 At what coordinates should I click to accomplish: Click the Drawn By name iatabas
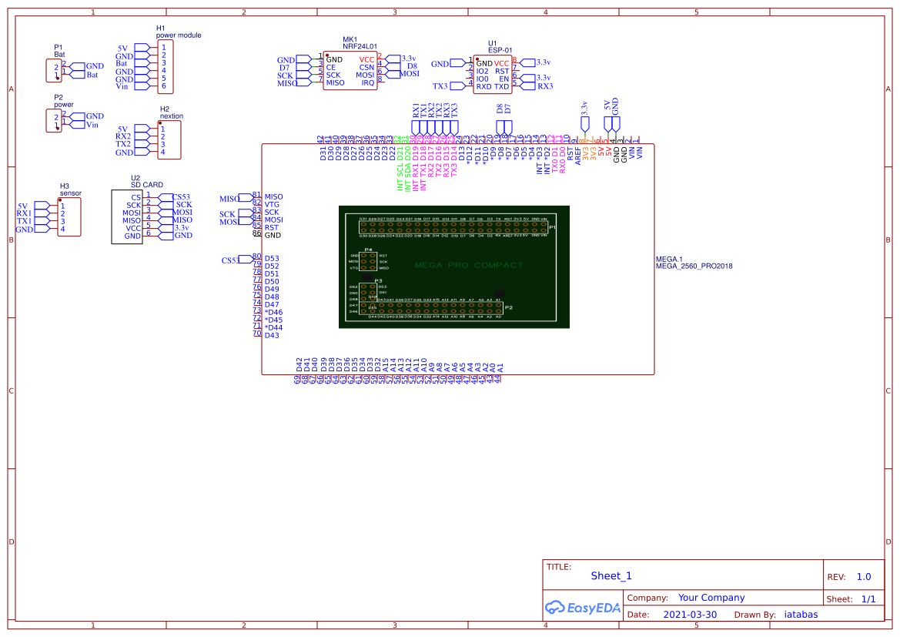(x=801, y=614)
